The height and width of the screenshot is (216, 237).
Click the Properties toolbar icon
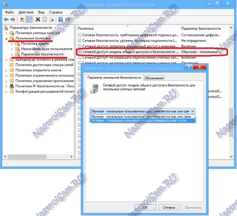tap(45, 20)
